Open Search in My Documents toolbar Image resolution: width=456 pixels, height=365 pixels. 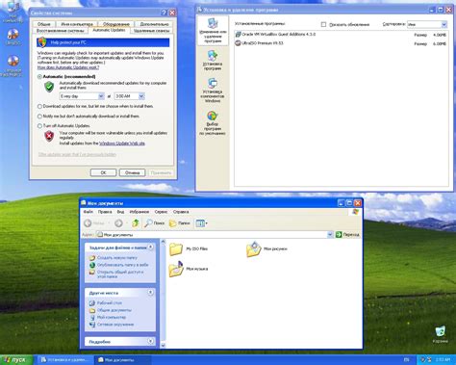click(155, 223)
